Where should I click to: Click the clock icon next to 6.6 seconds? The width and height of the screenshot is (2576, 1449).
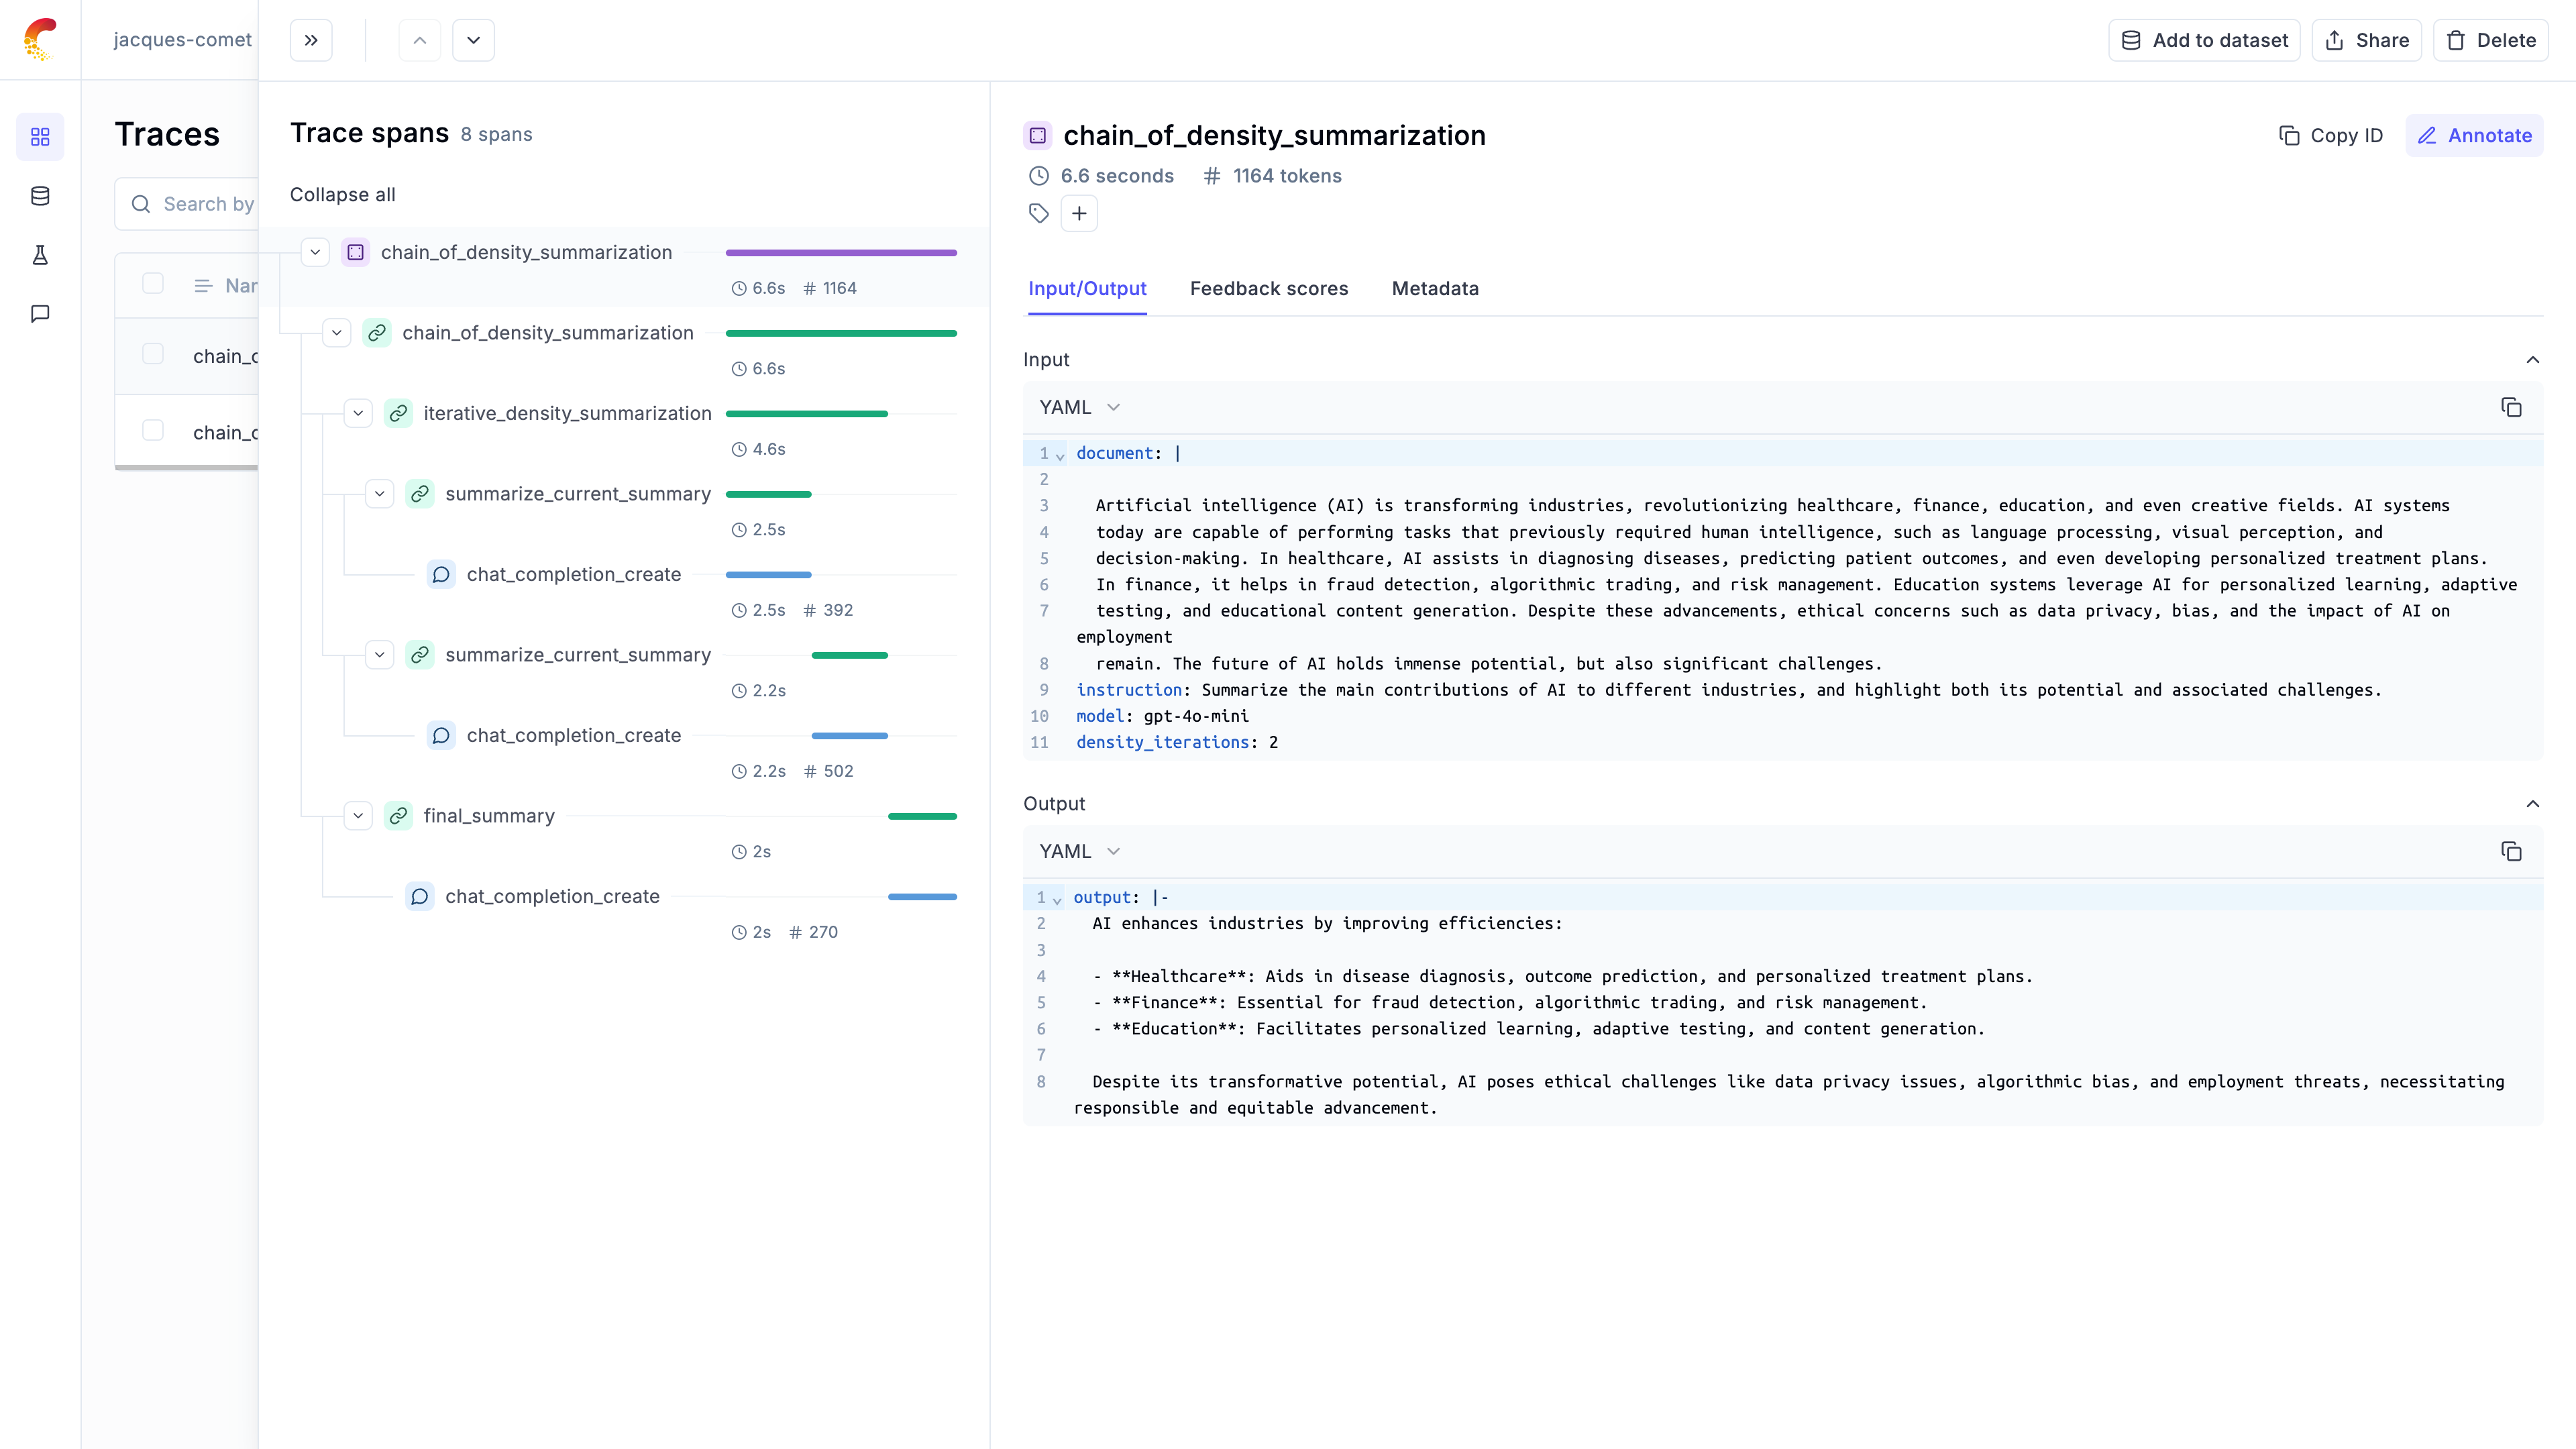click(1039, 176)
